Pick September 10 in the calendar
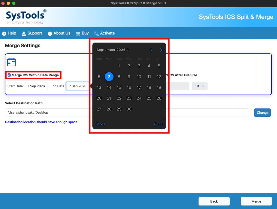The width and height of the screenshot is (277, 209). [x=139, y=77]
